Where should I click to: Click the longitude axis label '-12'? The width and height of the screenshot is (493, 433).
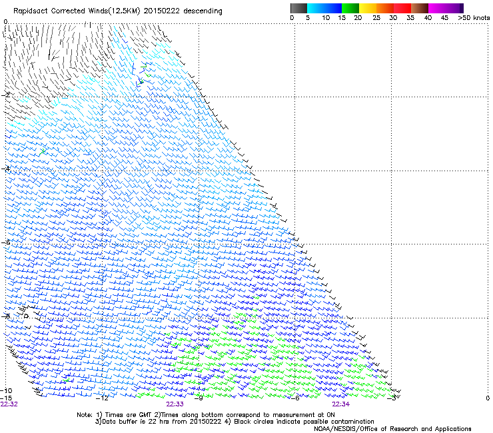point(102,398)
